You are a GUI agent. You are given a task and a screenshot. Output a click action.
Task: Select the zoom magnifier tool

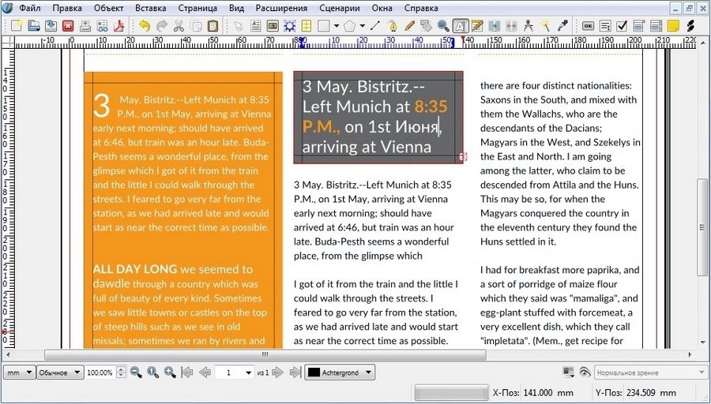443,26
